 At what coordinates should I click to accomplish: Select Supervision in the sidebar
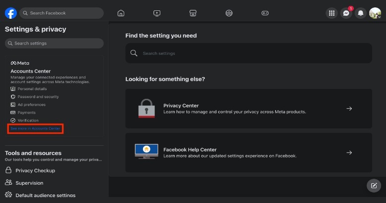point(29,183)
